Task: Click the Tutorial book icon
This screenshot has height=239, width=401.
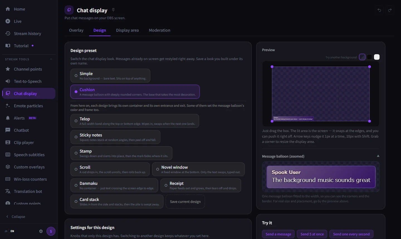Action: pos(8,46)
